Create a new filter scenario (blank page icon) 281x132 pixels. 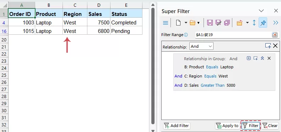(x=178, y=23)
